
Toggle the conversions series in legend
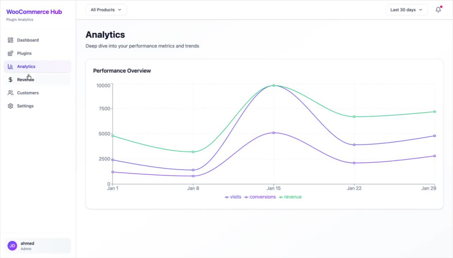pos(260,197)
